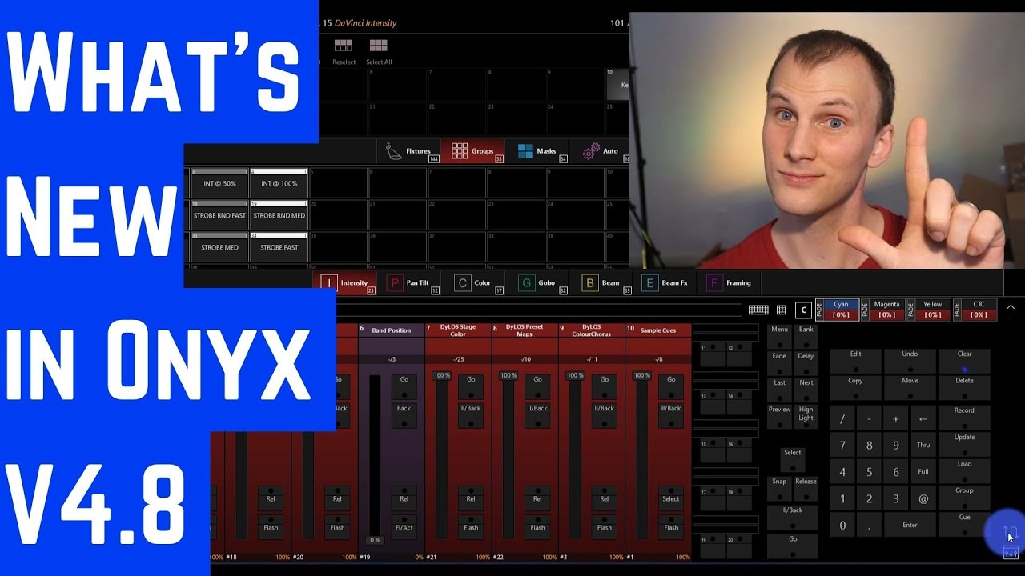Click the Reselect grid icon
1025x576 pixels.
pos(344,46)
